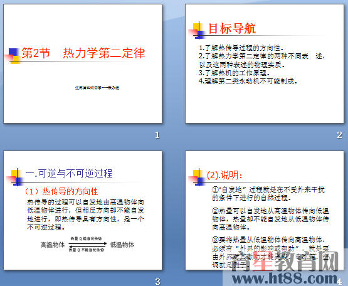Click the title text 第2节 热力学第二定律
This screenshot has width=348, height=286.
pyautogui.click(x=83, y=53)
